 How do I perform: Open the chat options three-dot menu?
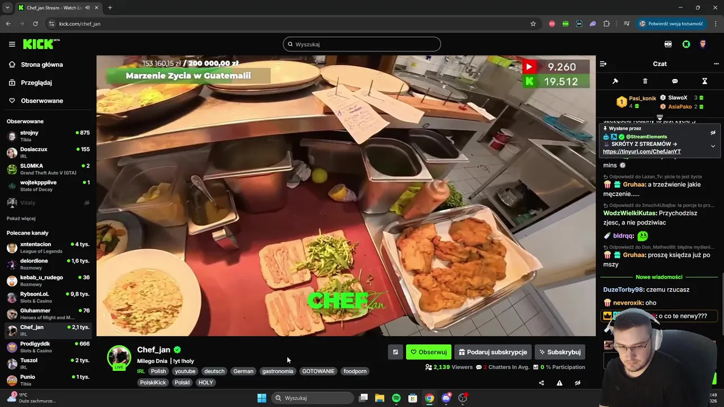pos(716,64)
